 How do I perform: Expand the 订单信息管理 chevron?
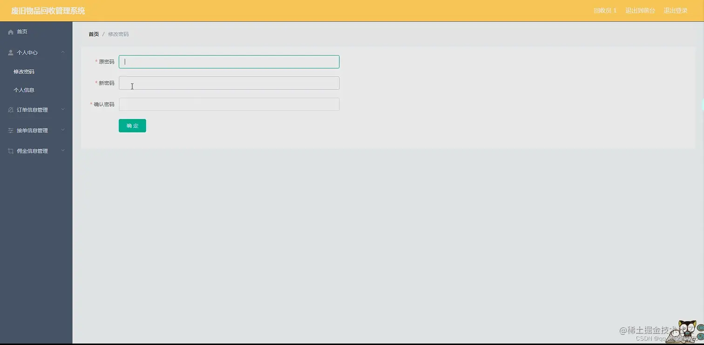coord(63,110)
